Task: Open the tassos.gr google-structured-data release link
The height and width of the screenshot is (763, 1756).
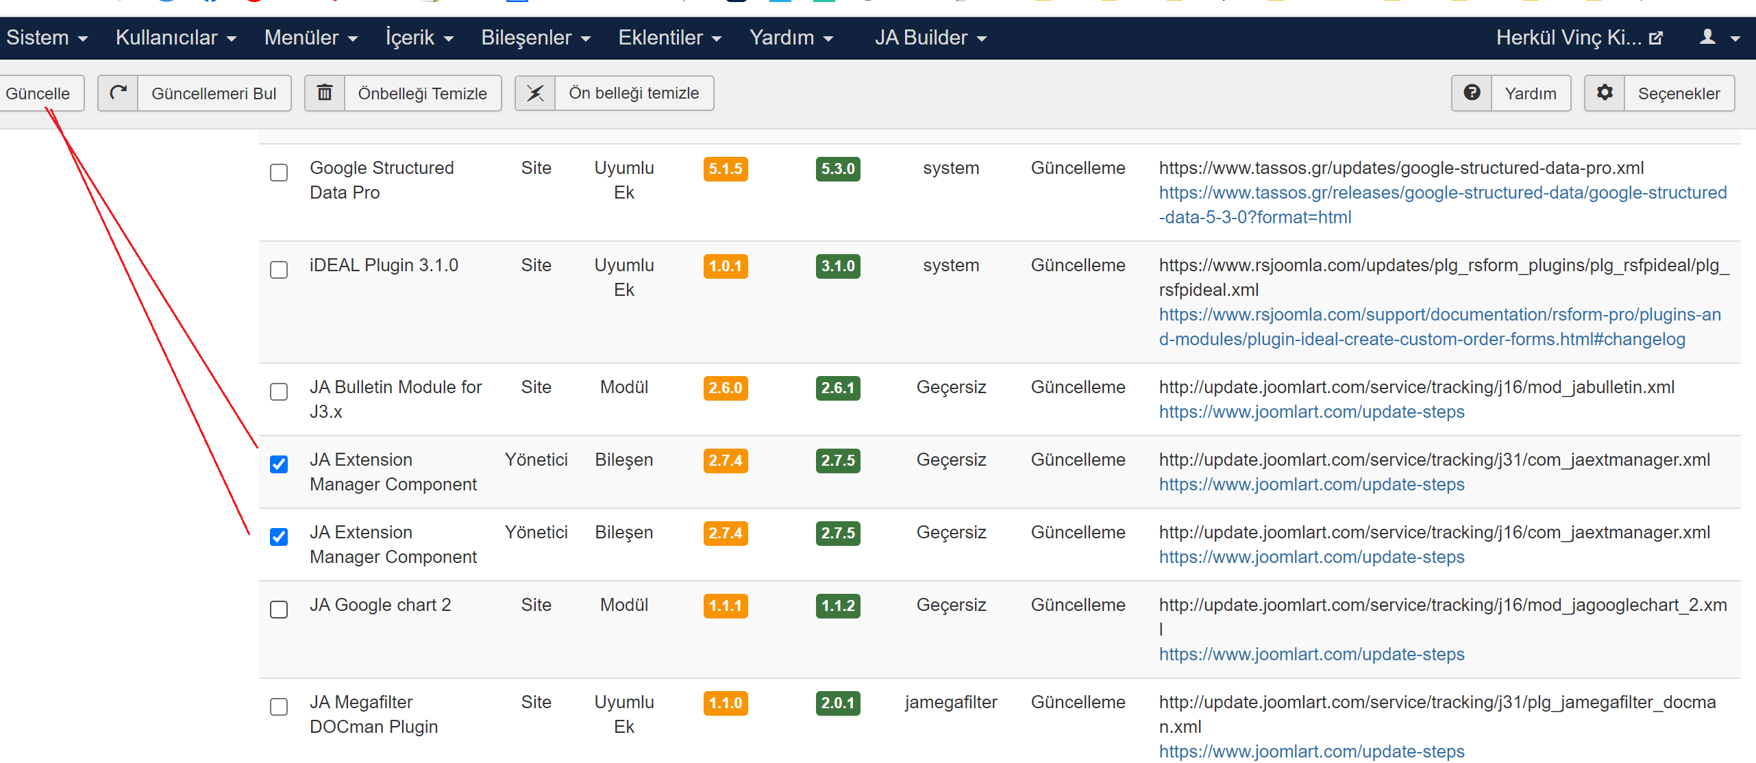Action: (x=1442, y=193)
